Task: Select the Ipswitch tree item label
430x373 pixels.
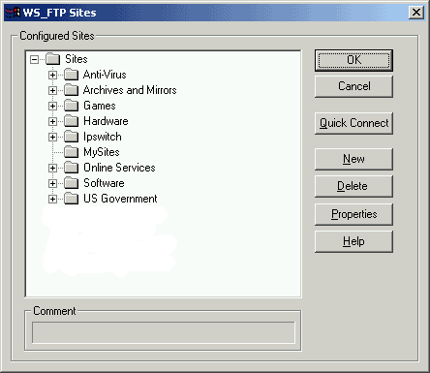Action: coord(103,137)
